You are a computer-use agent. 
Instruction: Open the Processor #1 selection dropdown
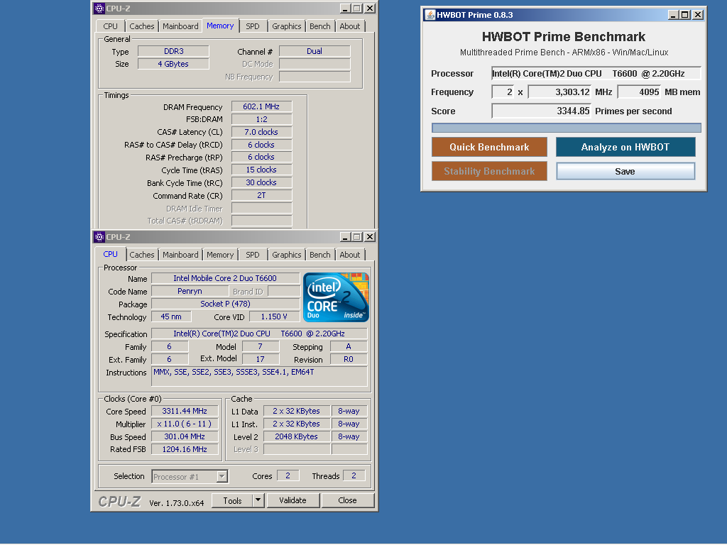click(222, 476)
